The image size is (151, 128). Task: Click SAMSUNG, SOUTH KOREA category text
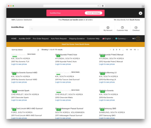[112, 112]
